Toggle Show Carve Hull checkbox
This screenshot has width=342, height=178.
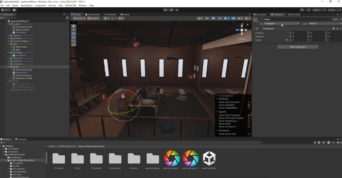tap(249, 134)
